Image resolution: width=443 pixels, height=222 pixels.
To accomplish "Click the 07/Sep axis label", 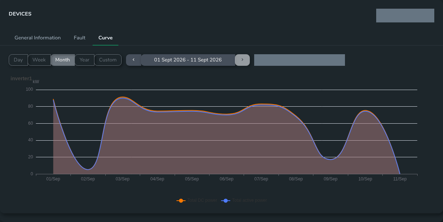I will click(261, 179).
